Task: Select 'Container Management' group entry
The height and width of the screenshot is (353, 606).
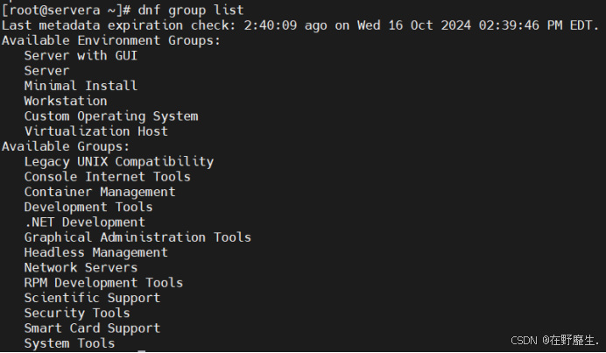Action: pyautogui.click(x=100, y=192)
